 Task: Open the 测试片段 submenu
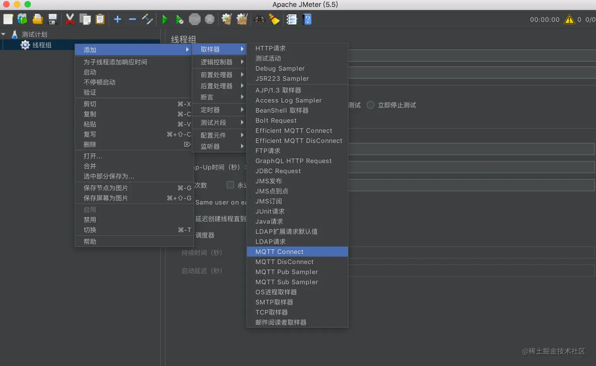[x=219, y=122]
